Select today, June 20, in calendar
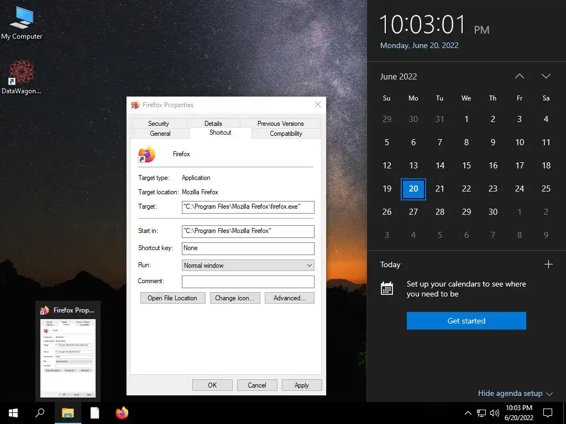 pos(413,189)
